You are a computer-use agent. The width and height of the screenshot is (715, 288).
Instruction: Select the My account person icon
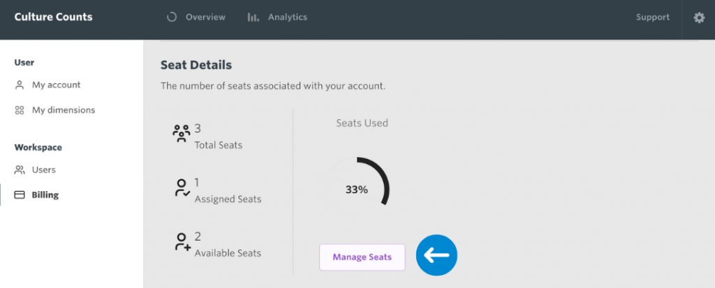[x=19, y=85]
